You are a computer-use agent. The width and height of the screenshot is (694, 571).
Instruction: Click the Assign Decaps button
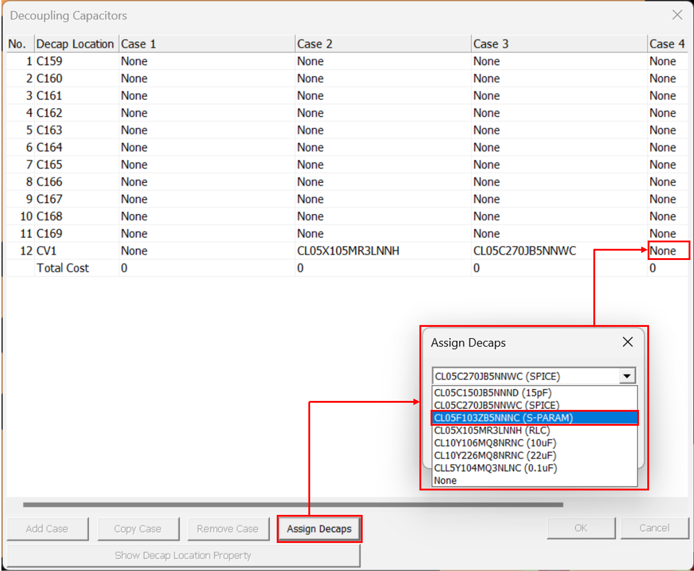[319, 529]
